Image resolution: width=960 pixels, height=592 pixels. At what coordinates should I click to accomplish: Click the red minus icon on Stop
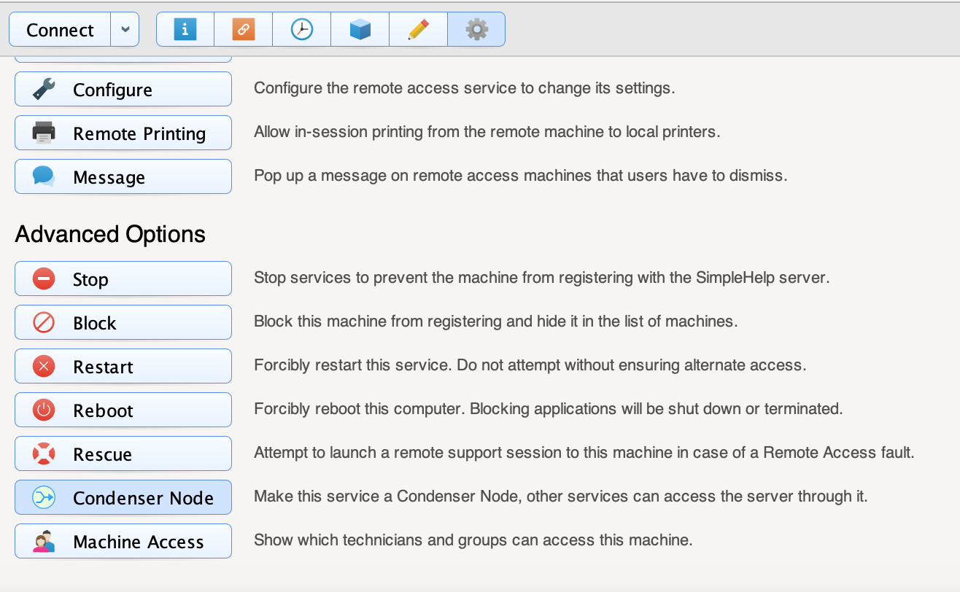(x=44, y=279)
